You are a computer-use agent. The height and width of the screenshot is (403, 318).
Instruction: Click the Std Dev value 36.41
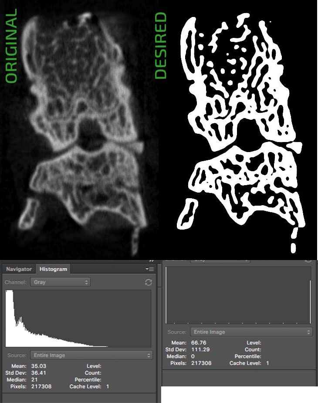[x=39, y=373]
